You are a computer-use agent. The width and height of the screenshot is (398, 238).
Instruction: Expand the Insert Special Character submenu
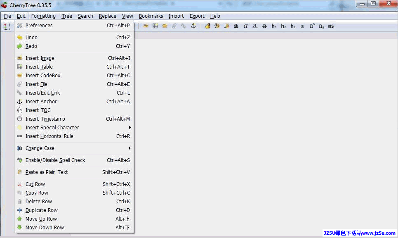pos(74,127)
